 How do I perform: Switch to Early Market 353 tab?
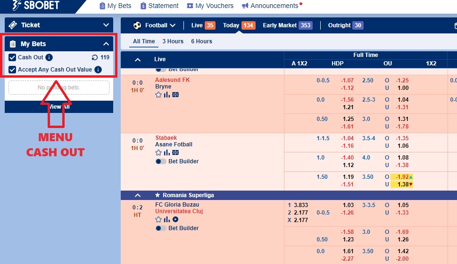coord(287,25)
